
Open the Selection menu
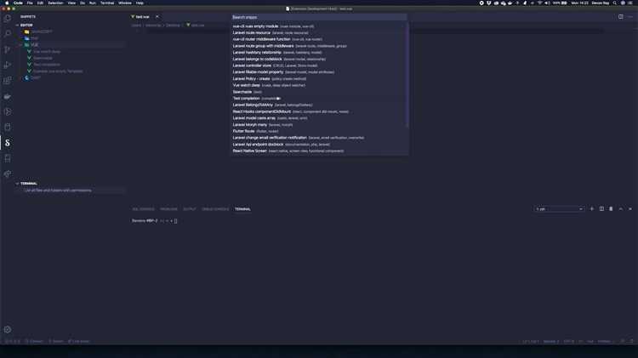pyautogui.click(x=55, y=3)
